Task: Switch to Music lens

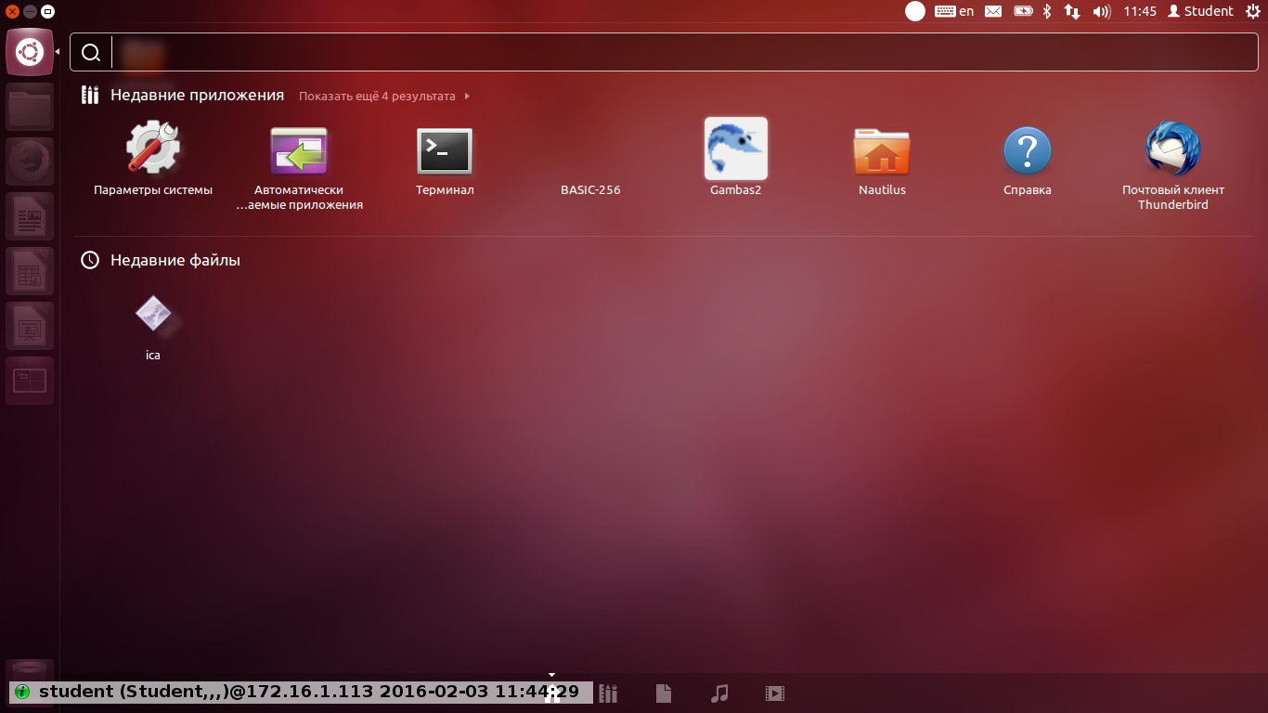Action: 719,693
